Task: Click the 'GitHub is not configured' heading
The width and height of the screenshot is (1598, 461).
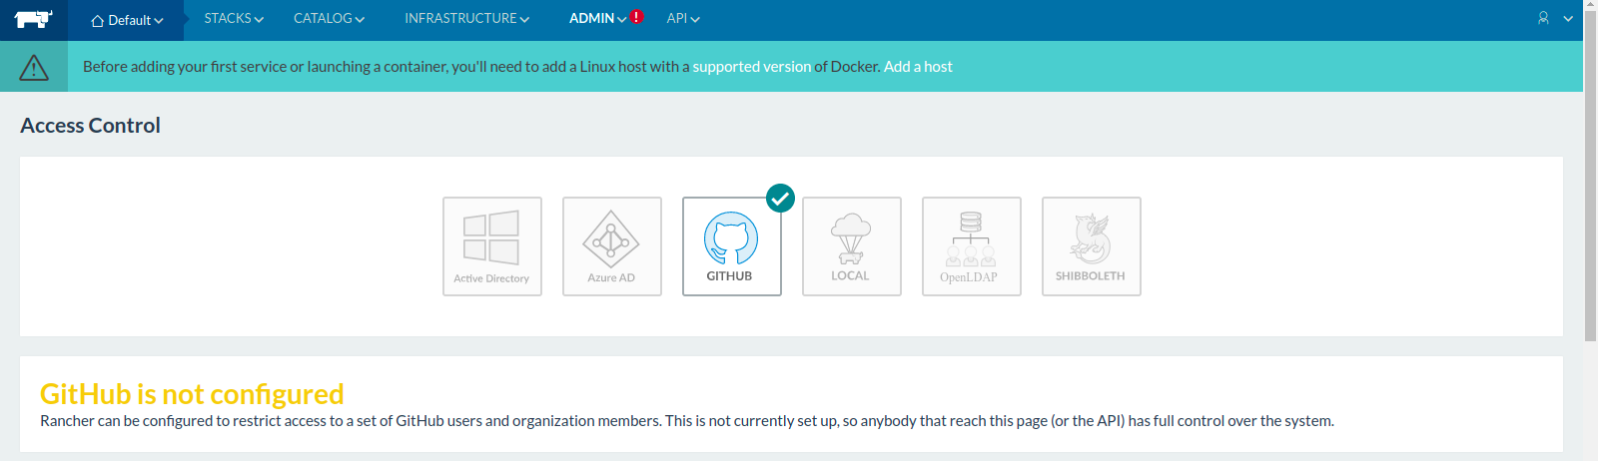Action: pyautogui.click(x=192, y=394)
